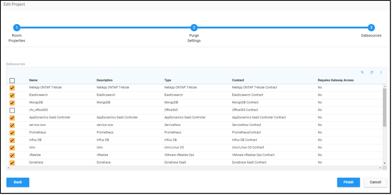Screen dimensions: 392x195
Task: Open the datasources table search icon
Action: (x=362, y=72)
